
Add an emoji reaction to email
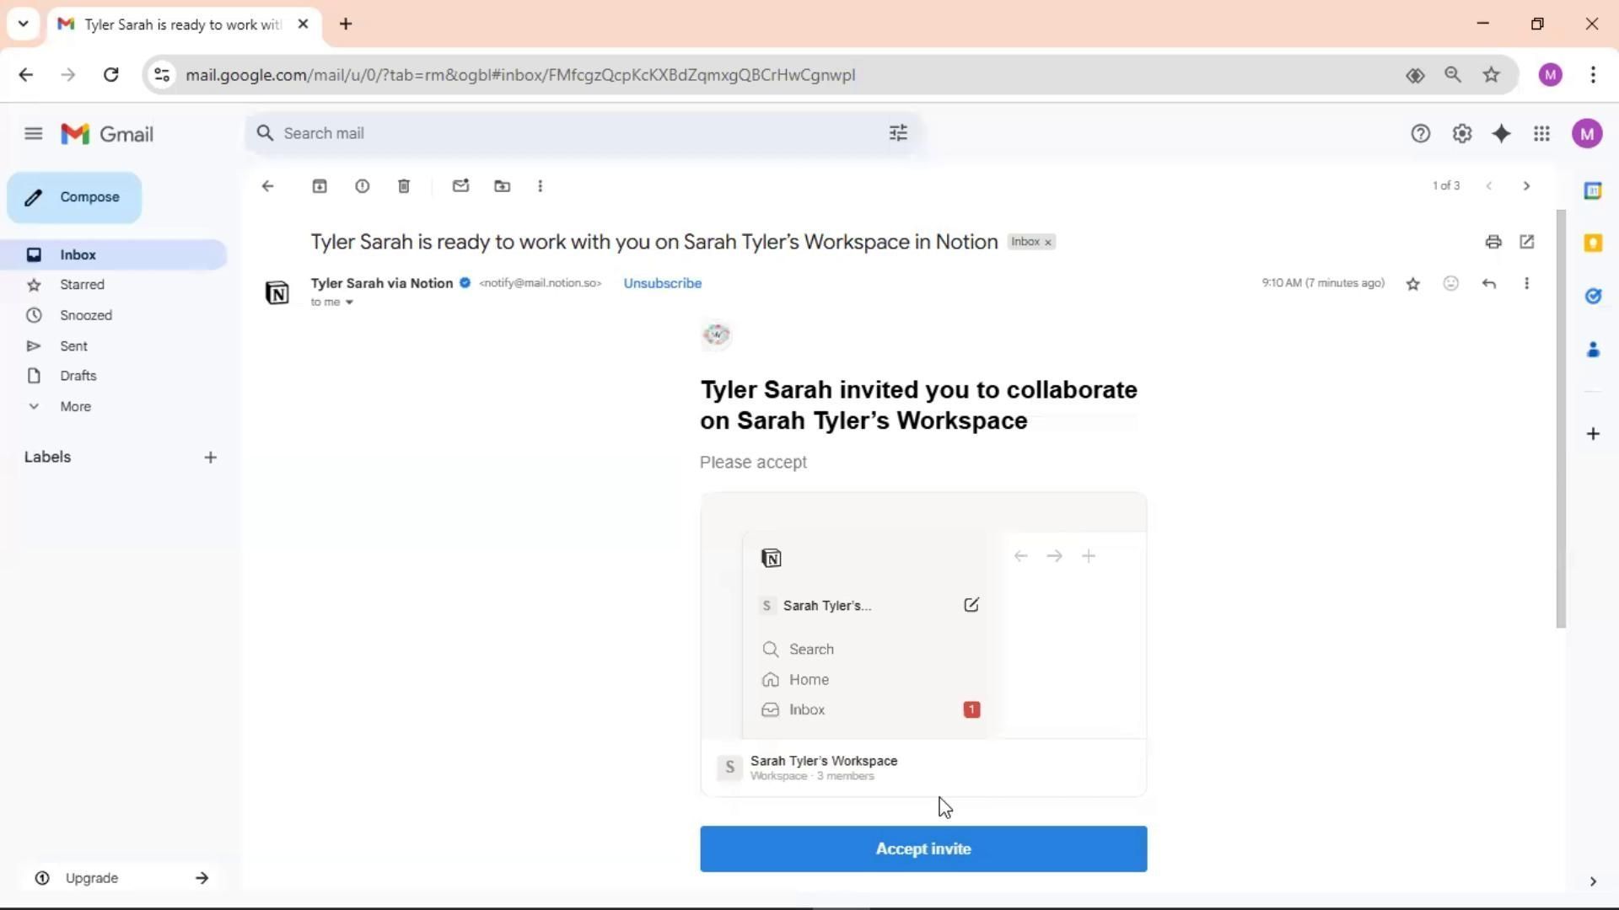(1451, 284)
